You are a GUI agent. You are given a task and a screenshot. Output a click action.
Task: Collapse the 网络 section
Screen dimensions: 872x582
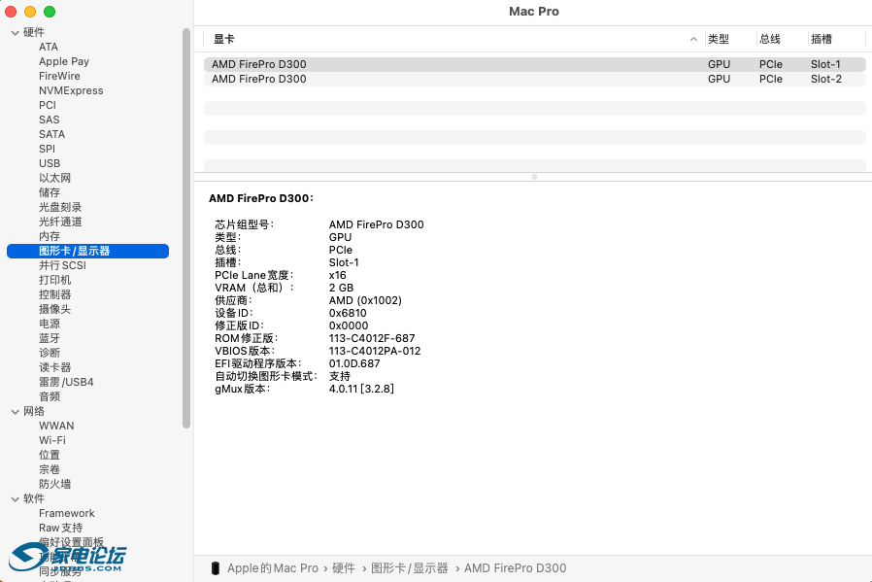[15, 412]
